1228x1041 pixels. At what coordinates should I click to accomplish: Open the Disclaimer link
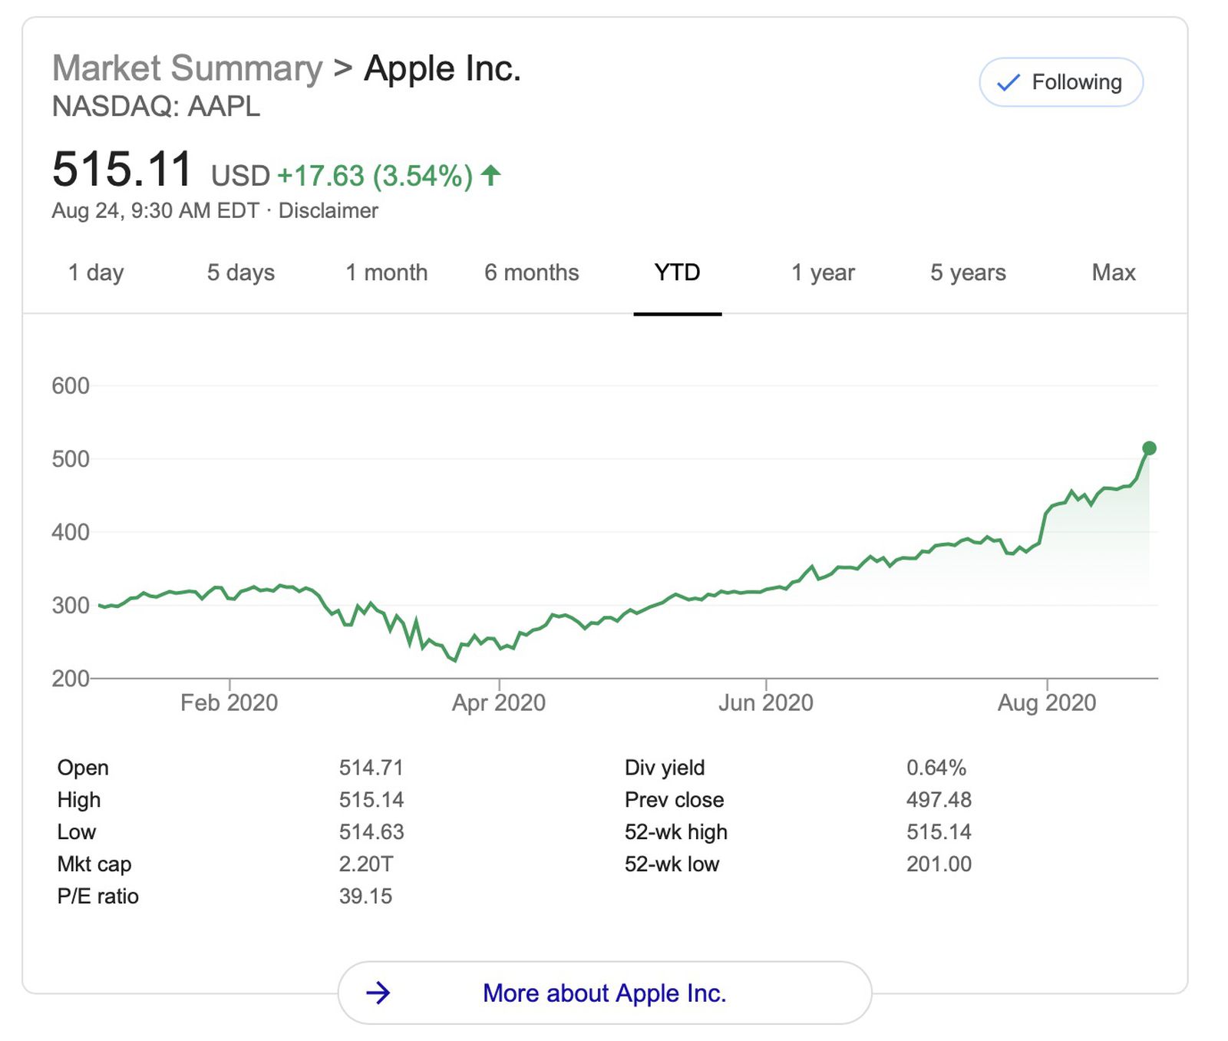(x=328, y=210)
